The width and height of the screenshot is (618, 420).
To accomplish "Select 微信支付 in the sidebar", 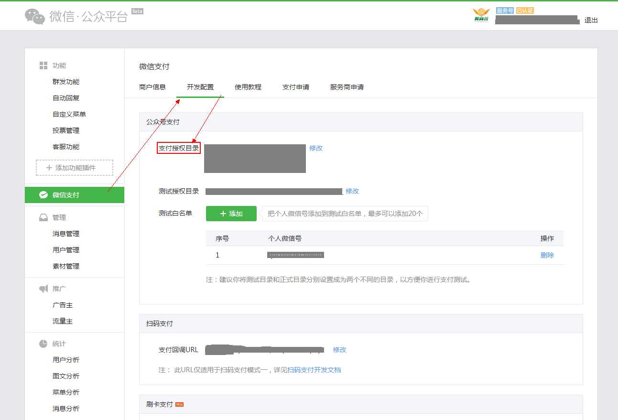I will click(x=75, y=195).
